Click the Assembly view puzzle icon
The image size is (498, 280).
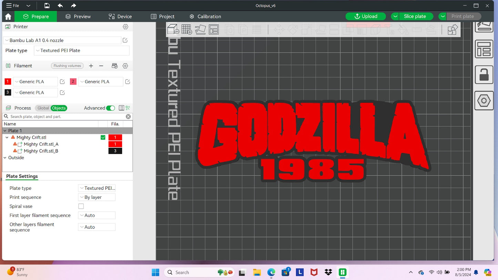pos(453,30)
